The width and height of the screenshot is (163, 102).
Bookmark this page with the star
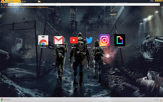(x=159, y=5)
